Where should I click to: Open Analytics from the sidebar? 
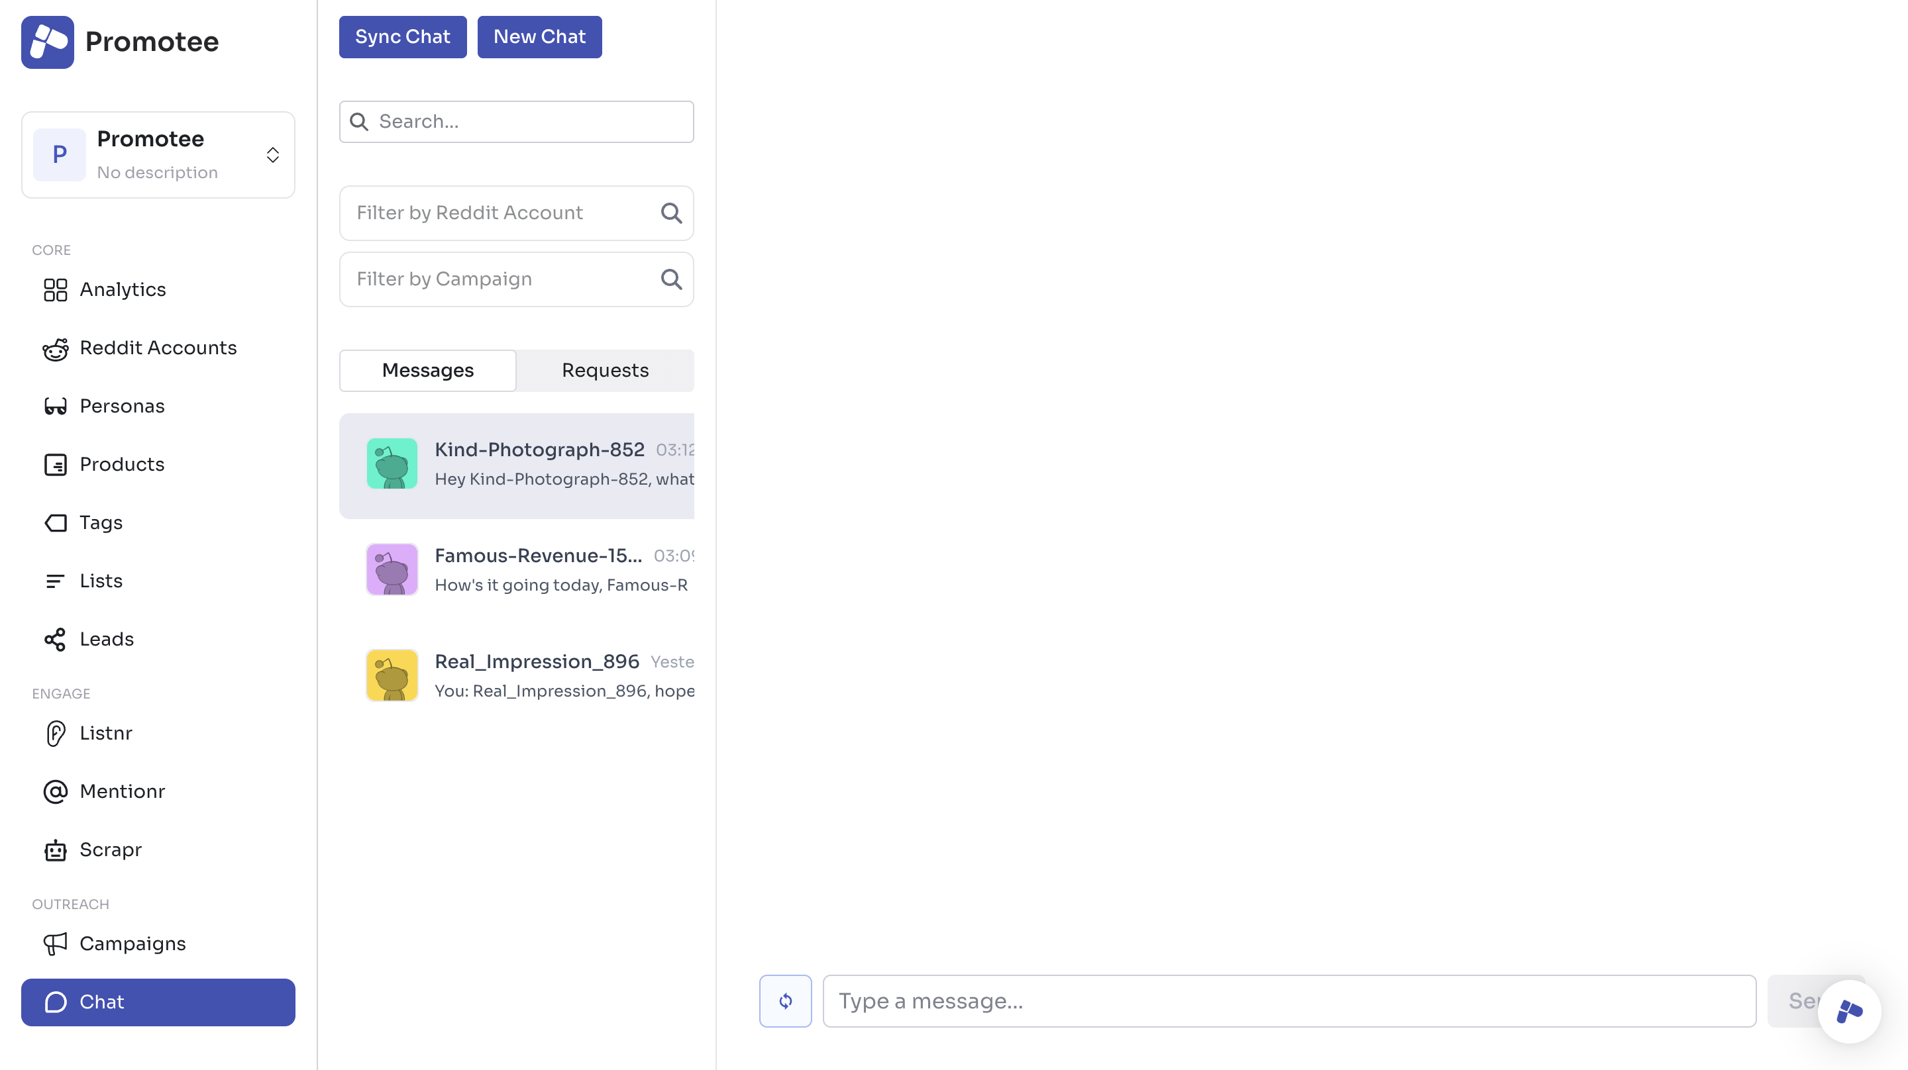[122, 289]
